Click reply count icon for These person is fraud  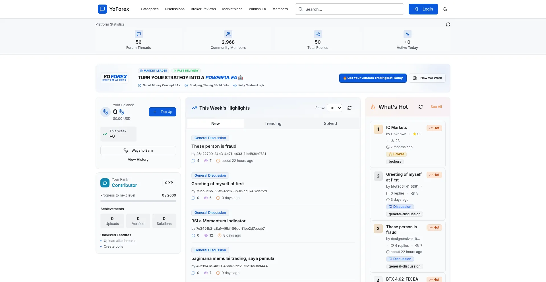click(193, 161)
